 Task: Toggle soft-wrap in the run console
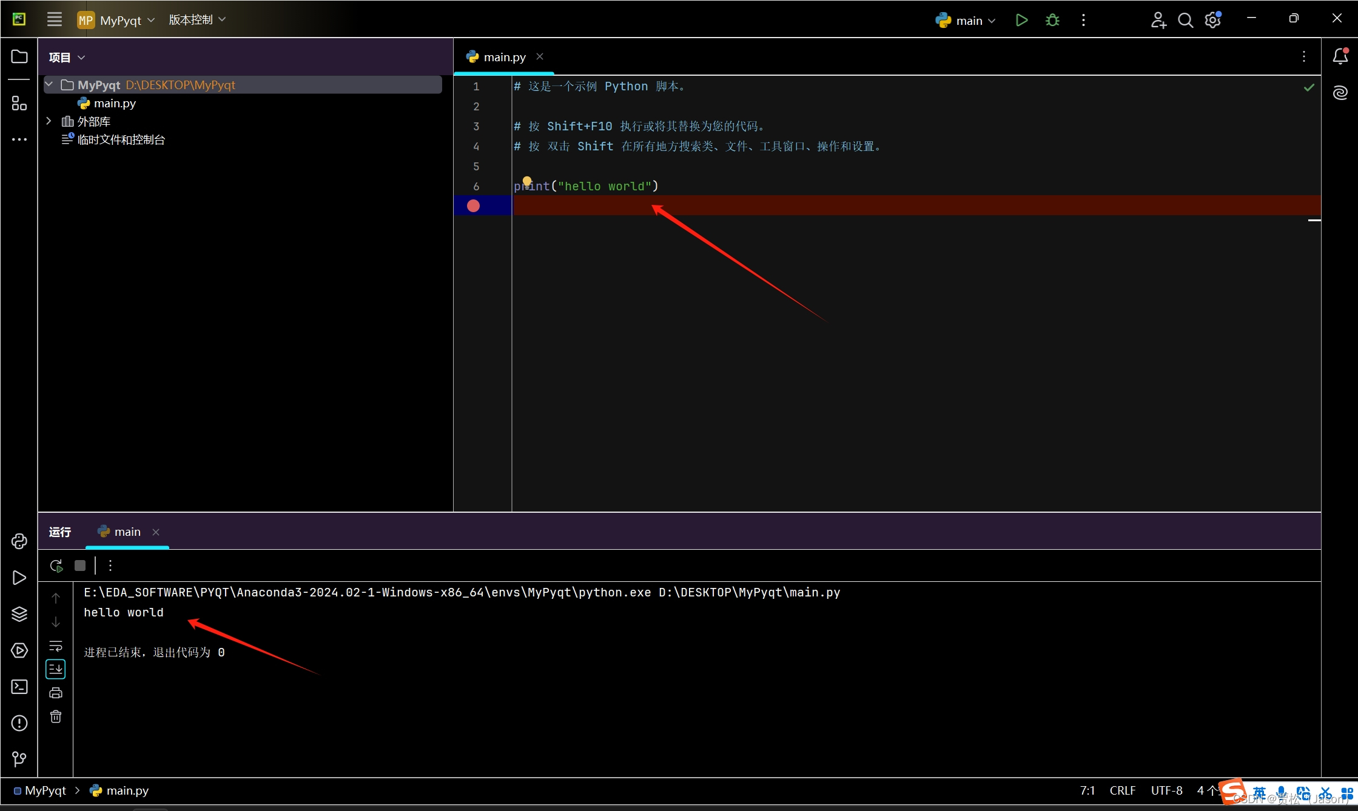click(x=56, y=646)
